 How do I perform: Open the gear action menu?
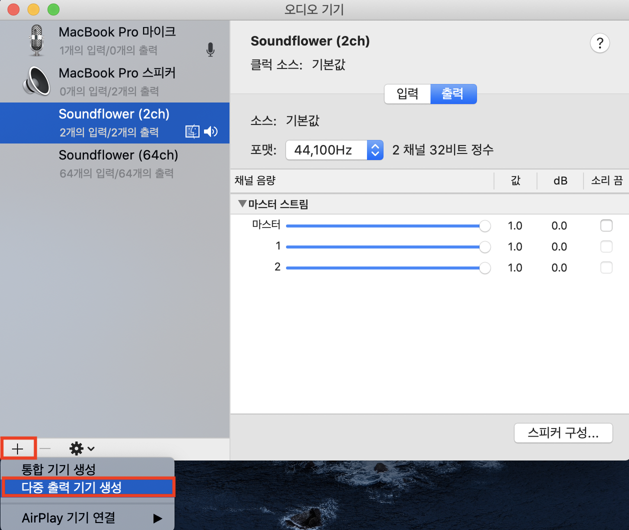(x=82, y=448)
